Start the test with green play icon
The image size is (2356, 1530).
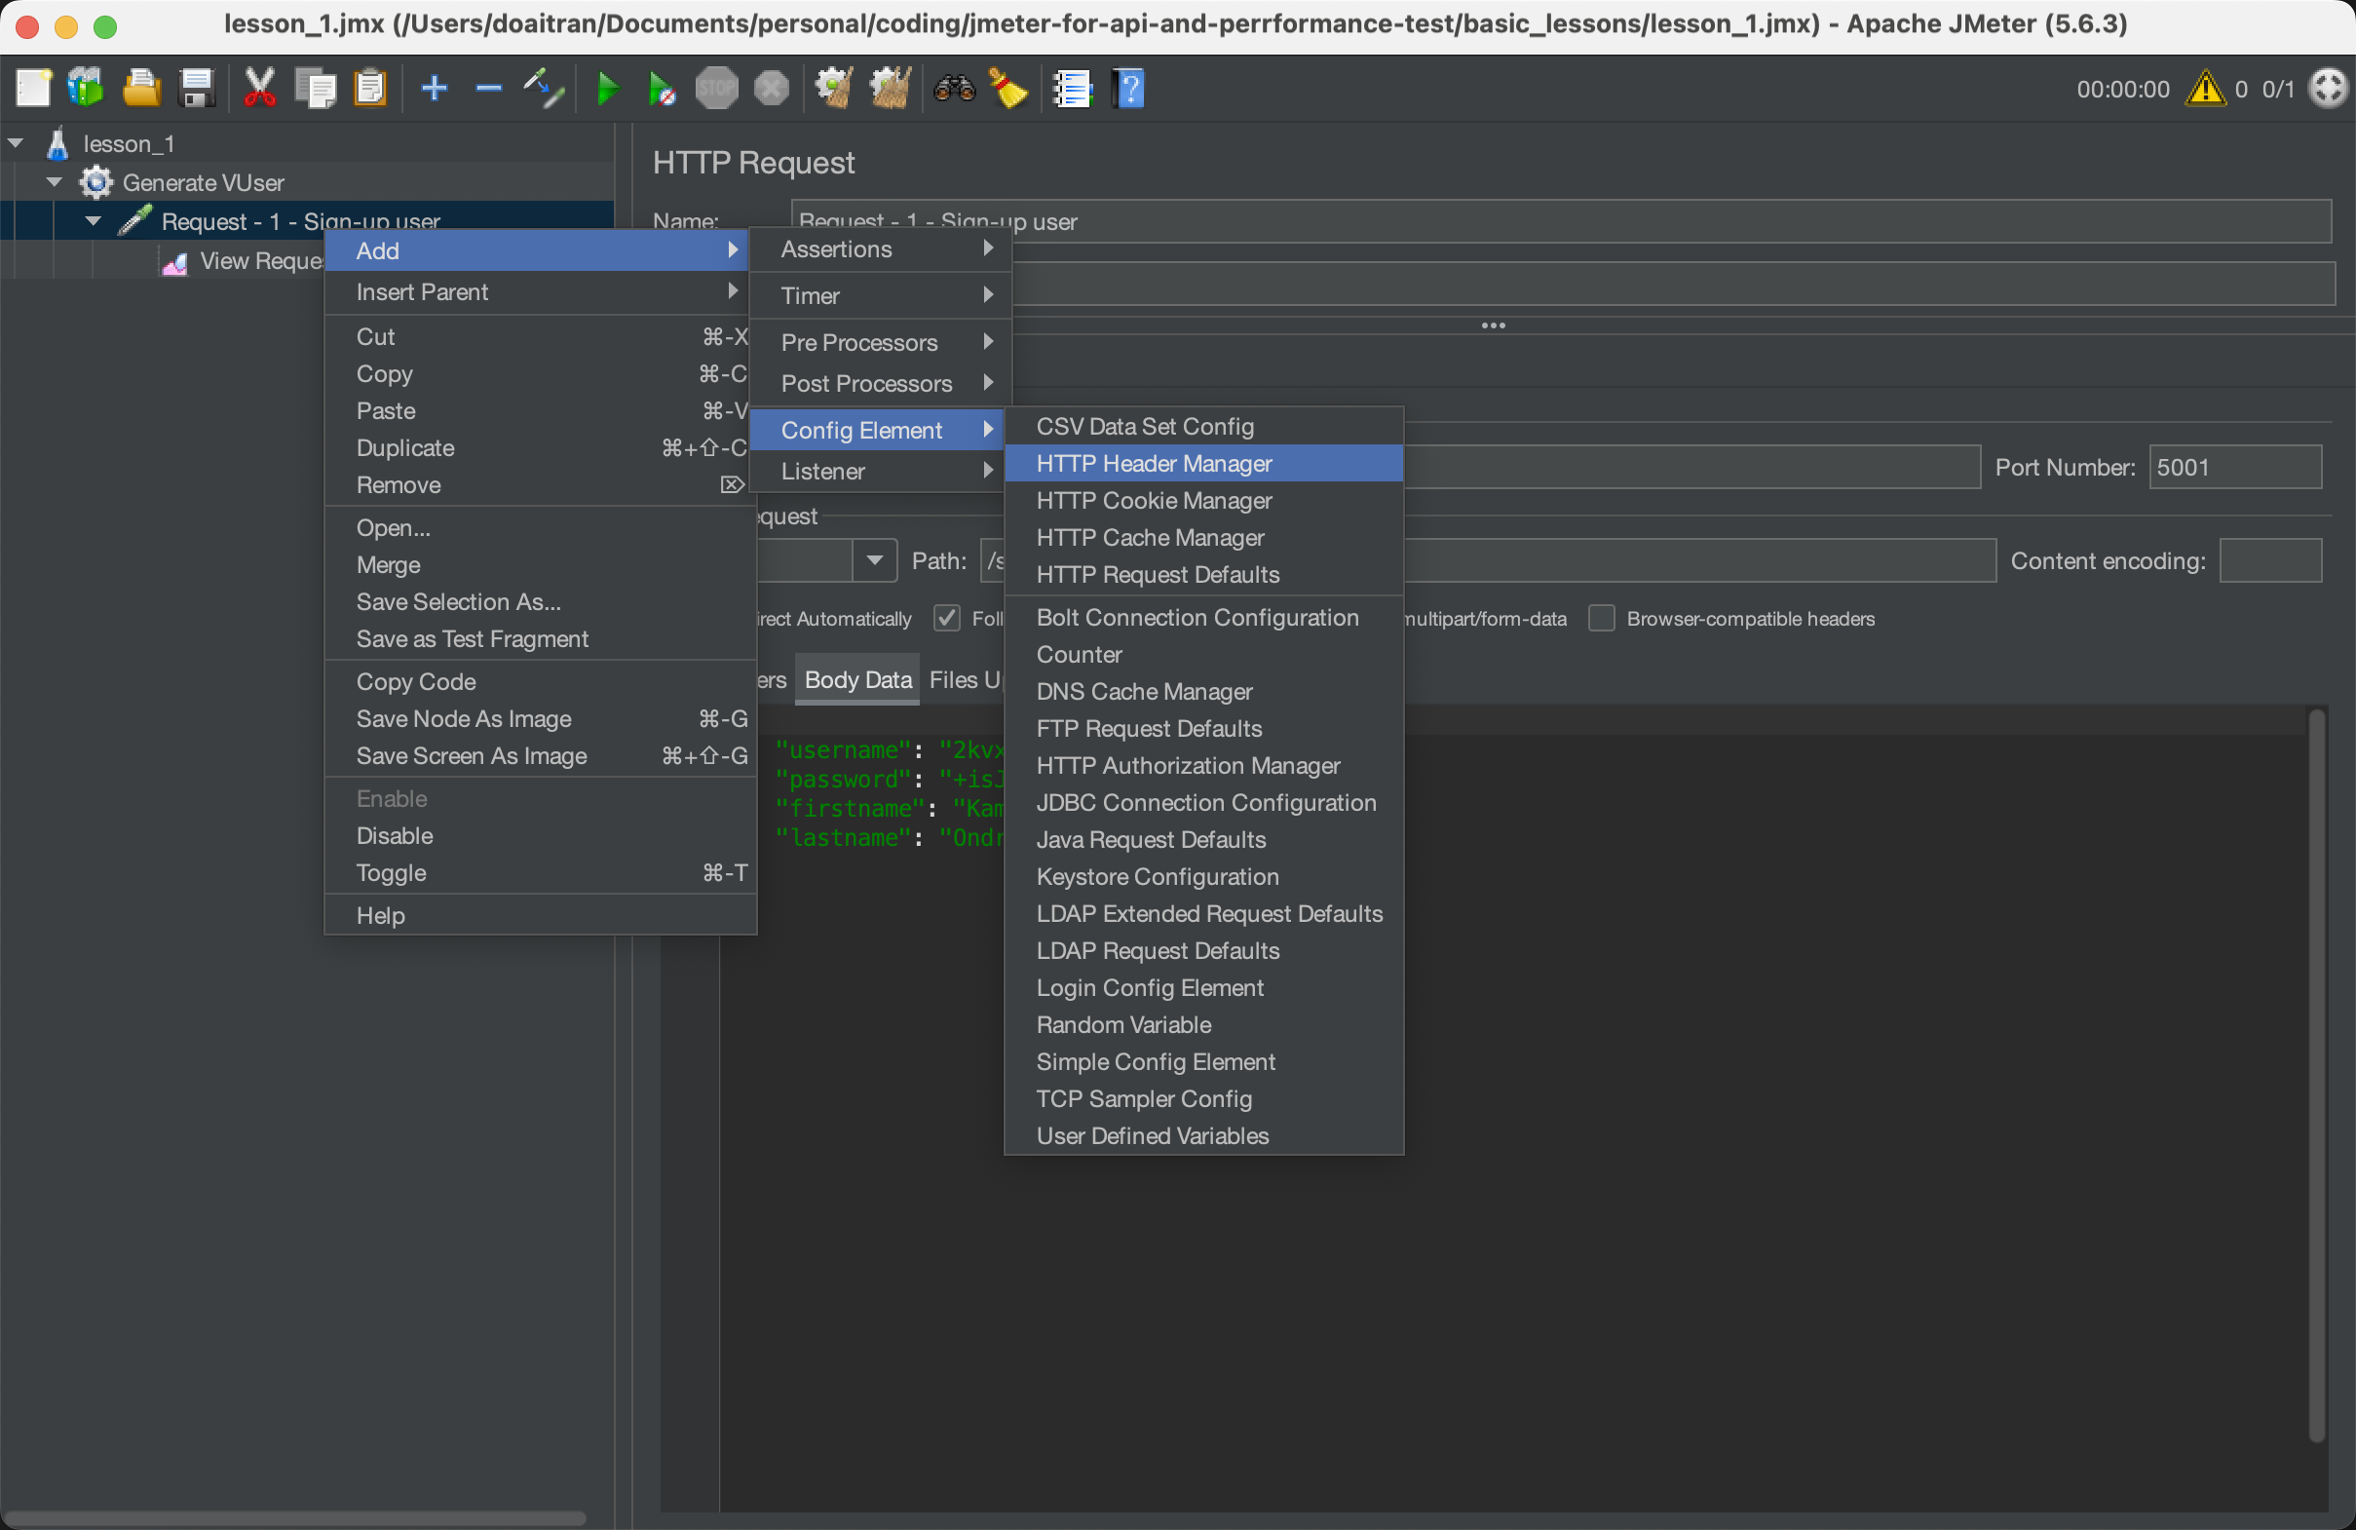pyautogui.click(x=608, y=88)
